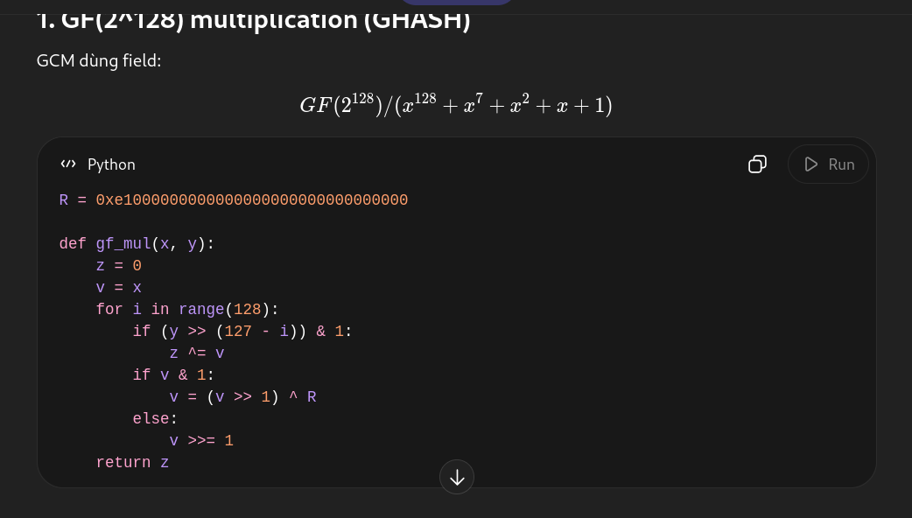Image resolution: width=912 pixels, height=518 pixels.
Task: Click the Python language label
Action: 111,164
